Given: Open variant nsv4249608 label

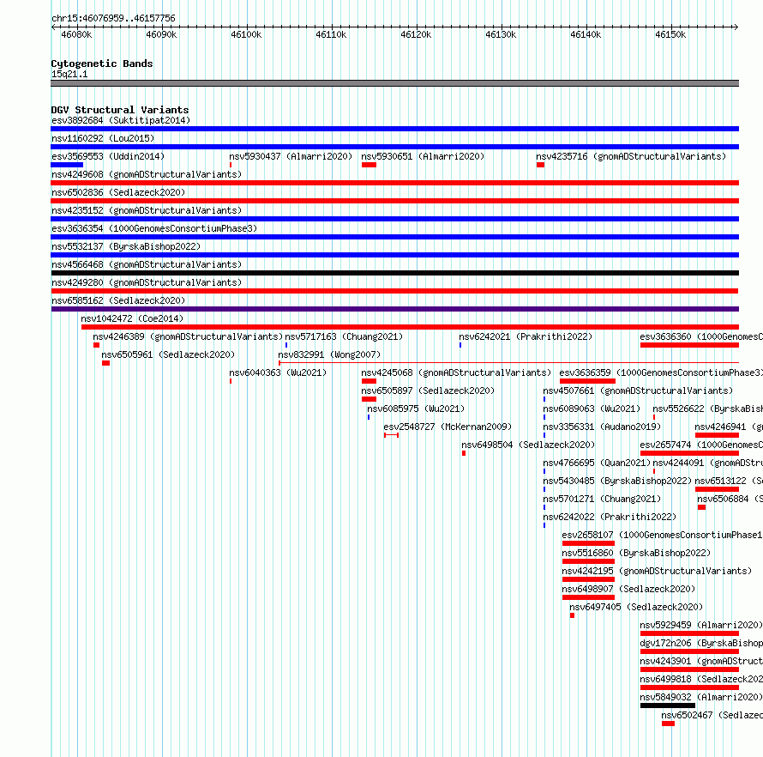Looking at the screenshot, I should tap(147, 174).
